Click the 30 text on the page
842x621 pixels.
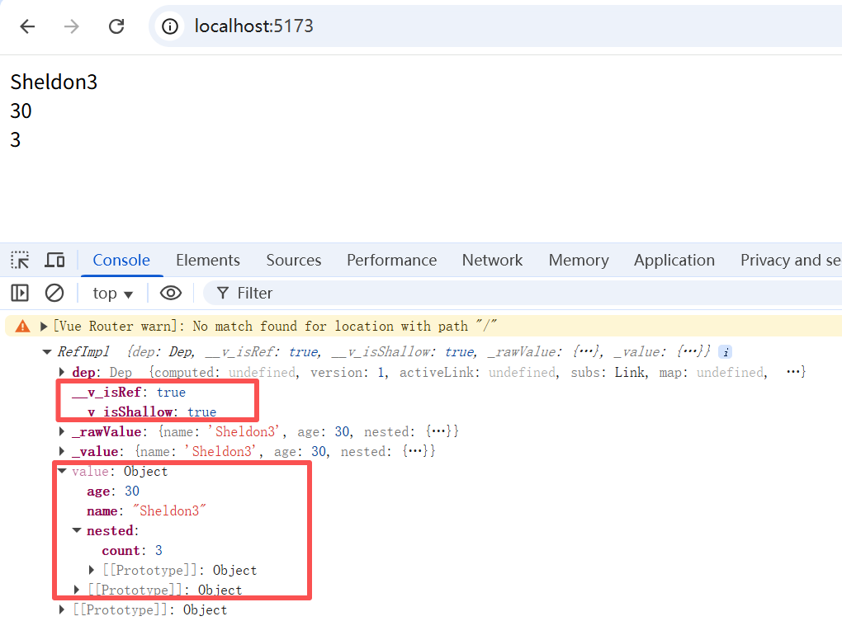pyautogui.click(x=21, y=111)
